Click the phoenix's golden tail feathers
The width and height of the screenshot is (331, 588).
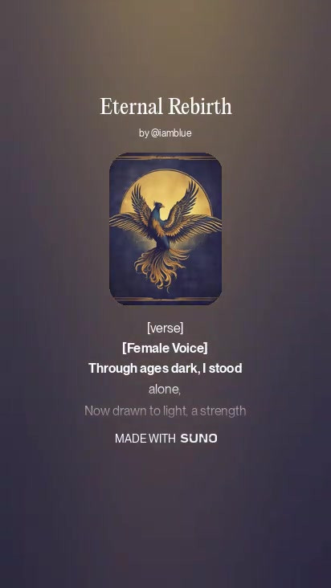click(x=161, y=268)
